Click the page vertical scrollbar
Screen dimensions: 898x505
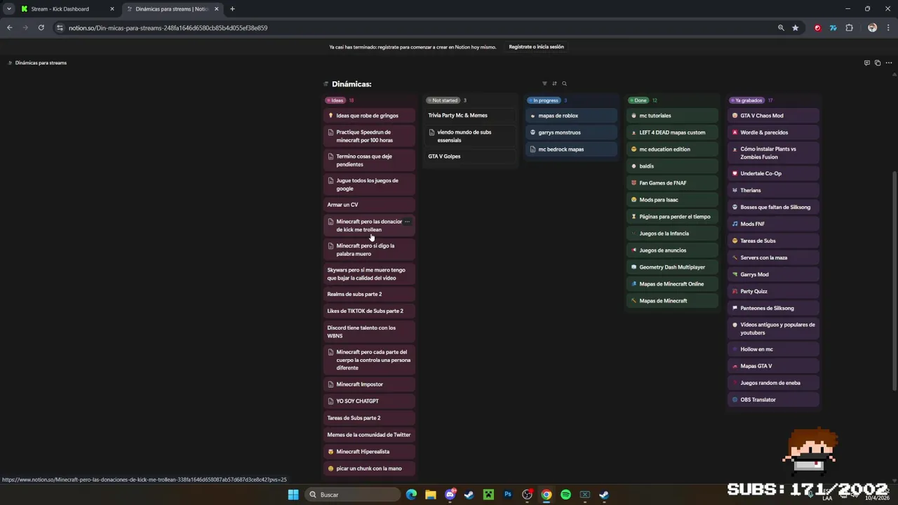pos(894,281)
